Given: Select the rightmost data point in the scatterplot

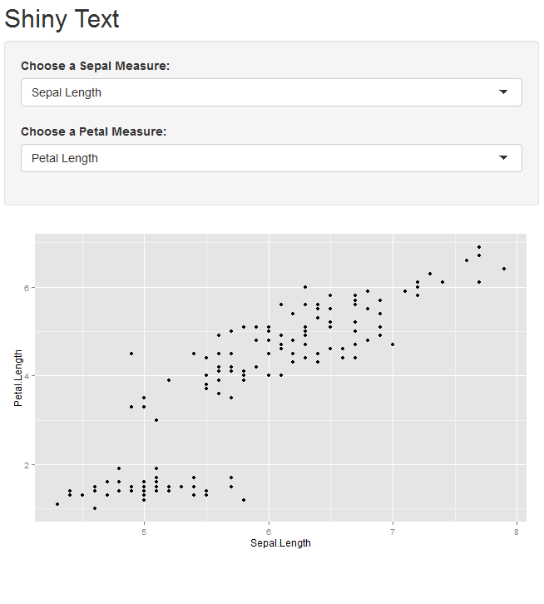Looking at the screenshot, I should pos(504,269).
